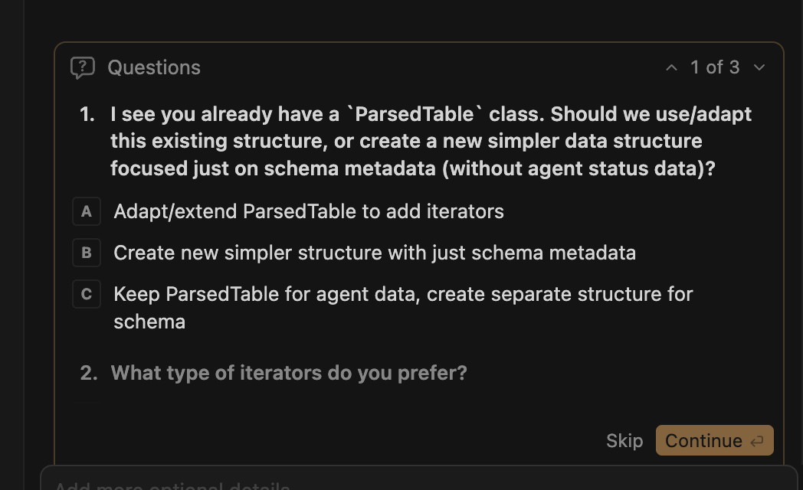
Task: Click the B key badge icon
Action: (x=86, y=253)
